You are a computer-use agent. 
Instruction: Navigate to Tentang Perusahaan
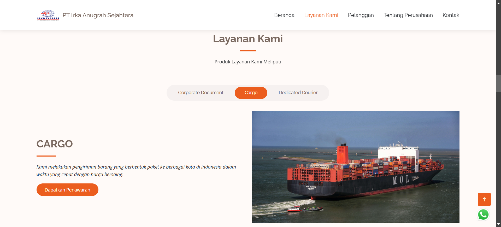coord(408,15)
